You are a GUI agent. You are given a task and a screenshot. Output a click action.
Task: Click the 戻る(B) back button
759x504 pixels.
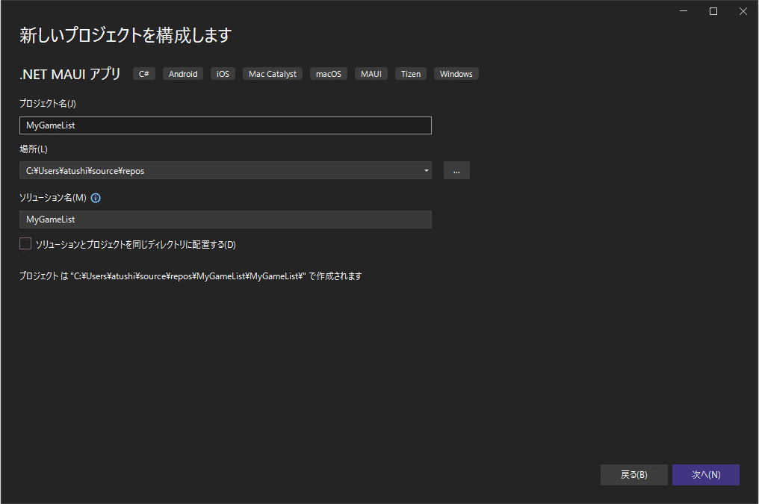(x=633, y=474)
